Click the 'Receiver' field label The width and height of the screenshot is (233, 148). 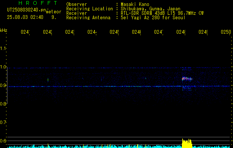(x=77, y=13)
